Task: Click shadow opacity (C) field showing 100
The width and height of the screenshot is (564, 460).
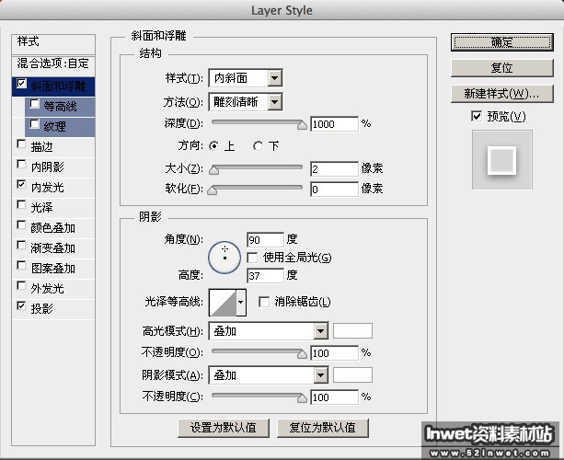Action: coord(334,397)
